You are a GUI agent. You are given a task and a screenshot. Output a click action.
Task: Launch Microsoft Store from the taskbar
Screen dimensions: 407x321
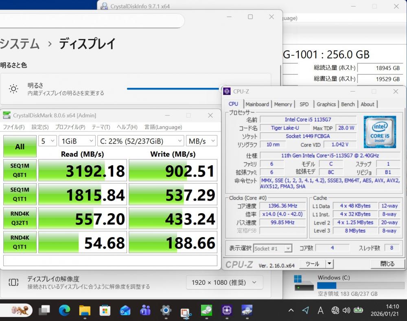105,311
